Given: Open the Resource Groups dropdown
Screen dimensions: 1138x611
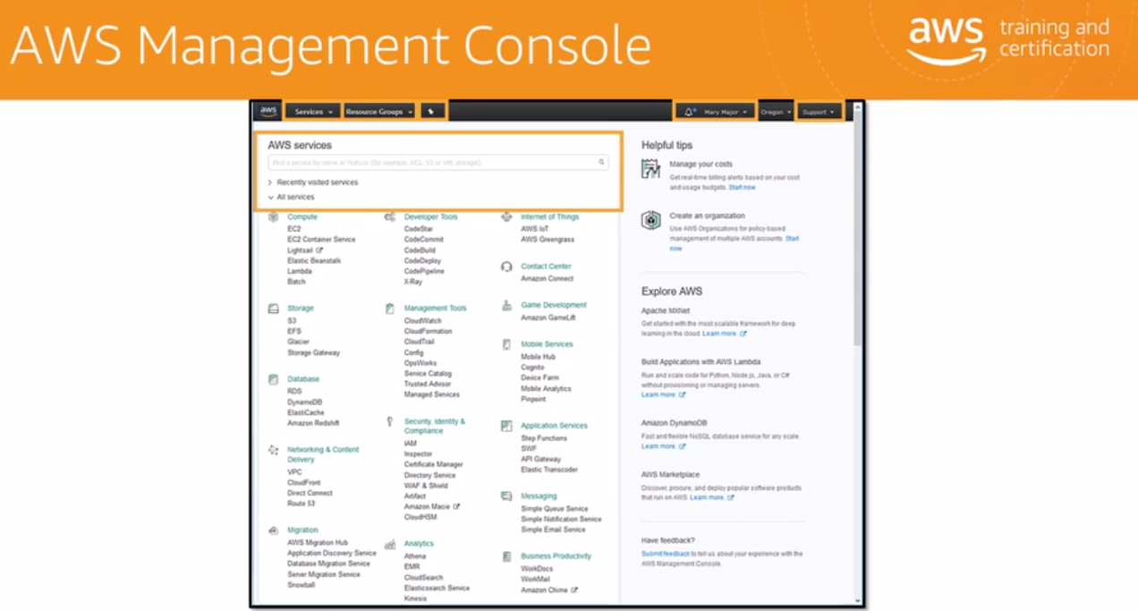Looking at the screenshot, I should click(x=379, y=112).
